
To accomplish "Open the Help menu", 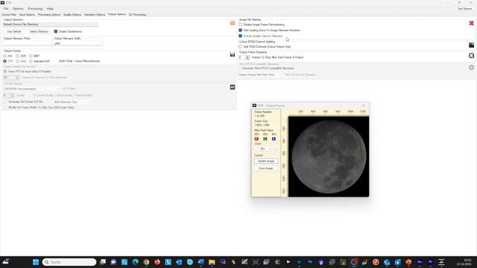I will tap(50, 8).
